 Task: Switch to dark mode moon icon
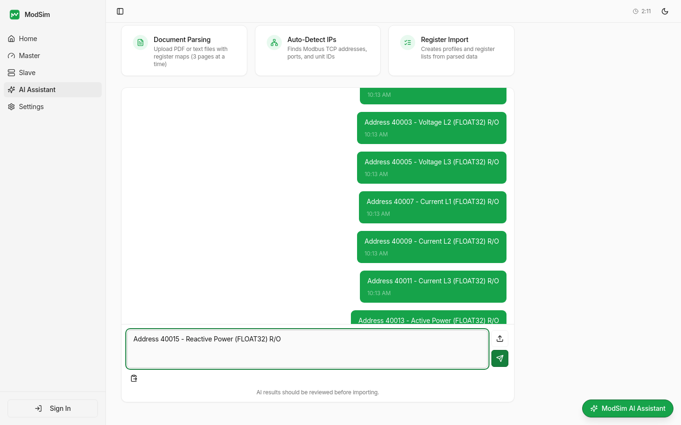pyautogui.click(x=665, y=11)
